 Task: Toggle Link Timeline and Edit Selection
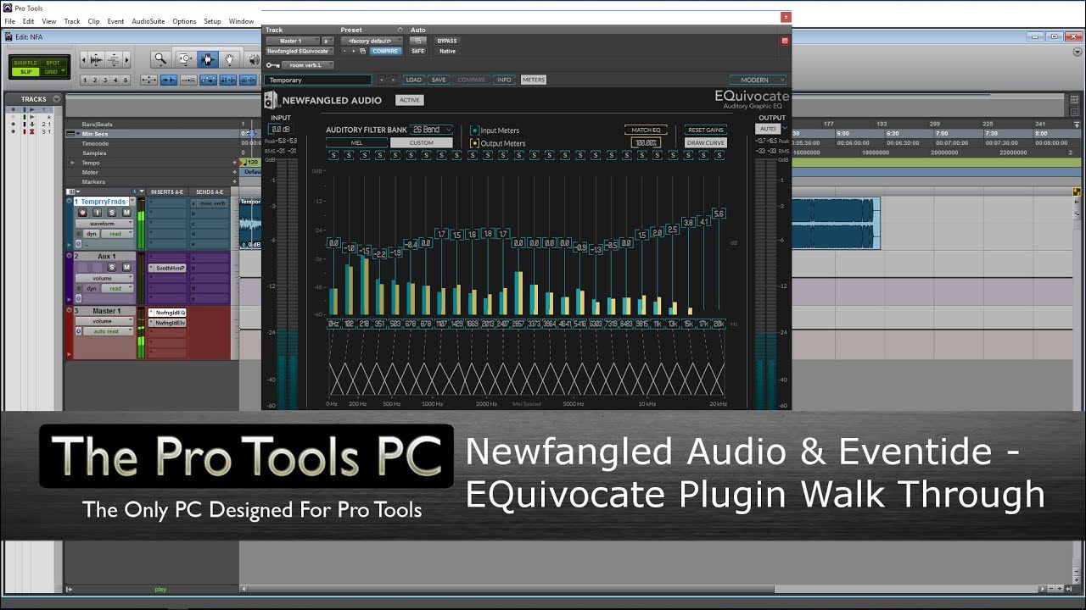(x=227, y=80)
